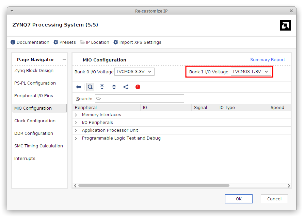304x217 pixels.
Task: Expand the Application Processor Unit node
Action: pos(76,130)
